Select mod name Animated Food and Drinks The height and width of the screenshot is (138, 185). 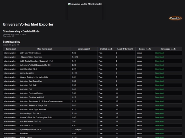click(x=31, y=93)
